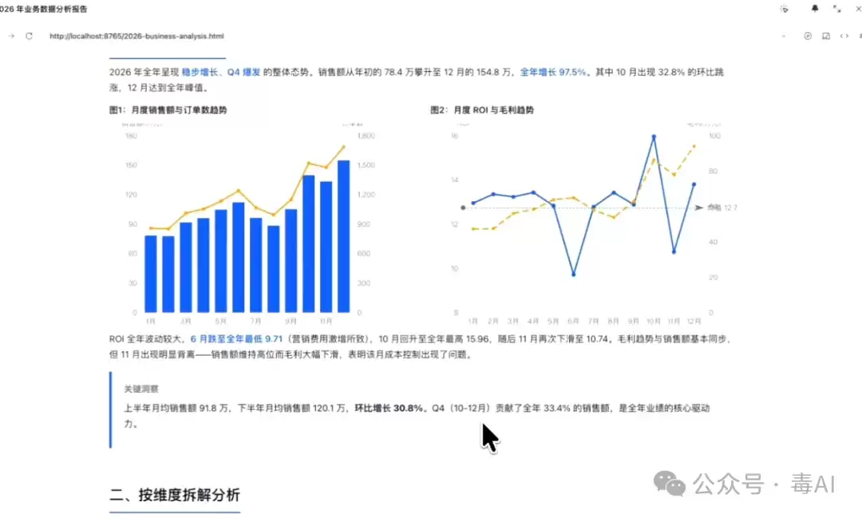Click the 1,800 right-axis label in Figure 1
This screenshot has height=518, width=862.
(x=366, y=136)
